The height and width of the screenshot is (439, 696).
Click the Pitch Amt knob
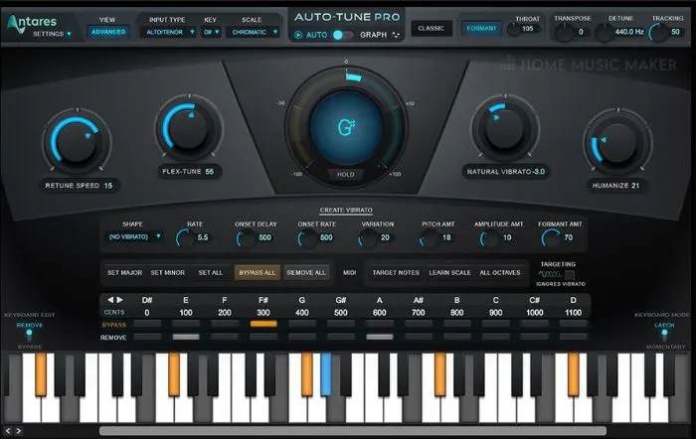point(429,238)
